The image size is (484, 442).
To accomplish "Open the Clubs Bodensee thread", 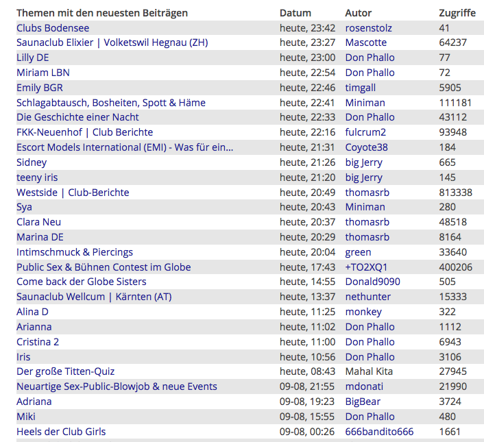I will 53,28.
